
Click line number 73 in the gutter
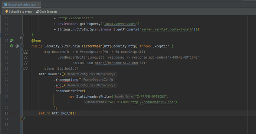coord(6,74)
